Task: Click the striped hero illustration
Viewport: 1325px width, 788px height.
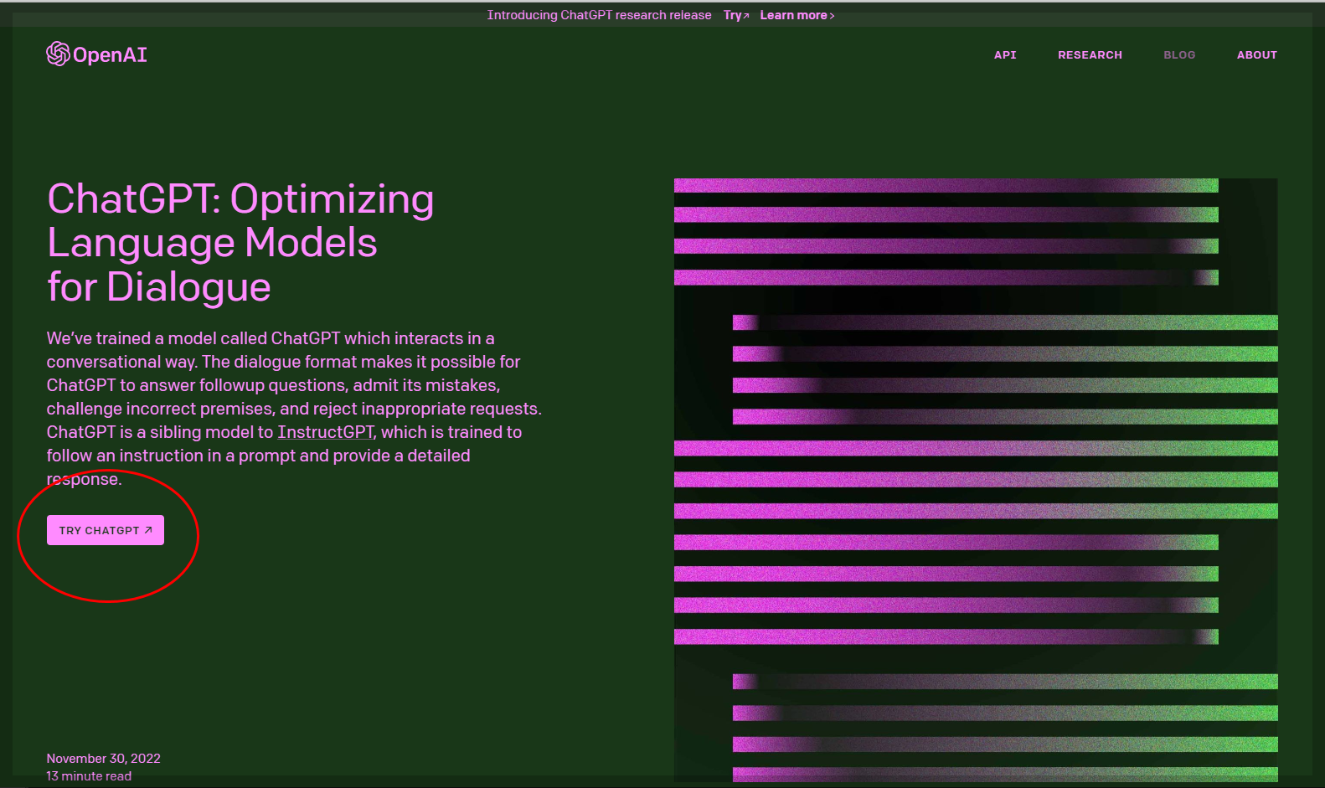Action: (976, 480)
